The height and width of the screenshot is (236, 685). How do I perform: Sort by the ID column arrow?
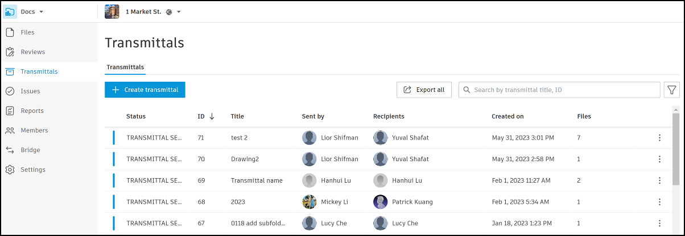click(x=212, y=116)
